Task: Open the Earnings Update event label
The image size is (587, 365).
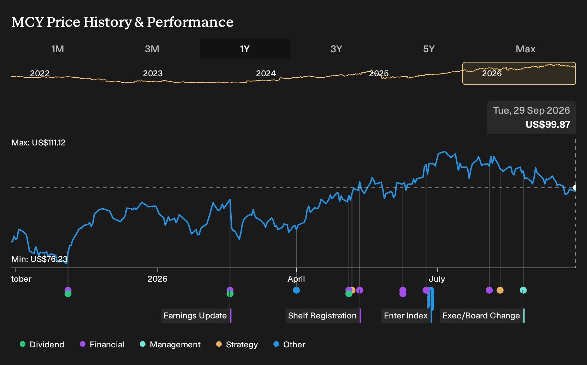Action: coord(196,316)
